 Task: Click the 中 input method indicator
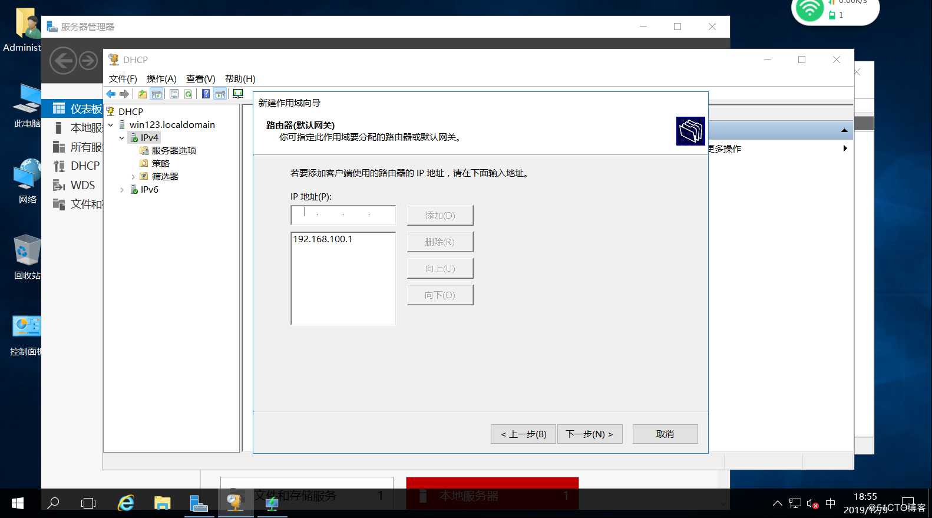click(x=831, y=504)
